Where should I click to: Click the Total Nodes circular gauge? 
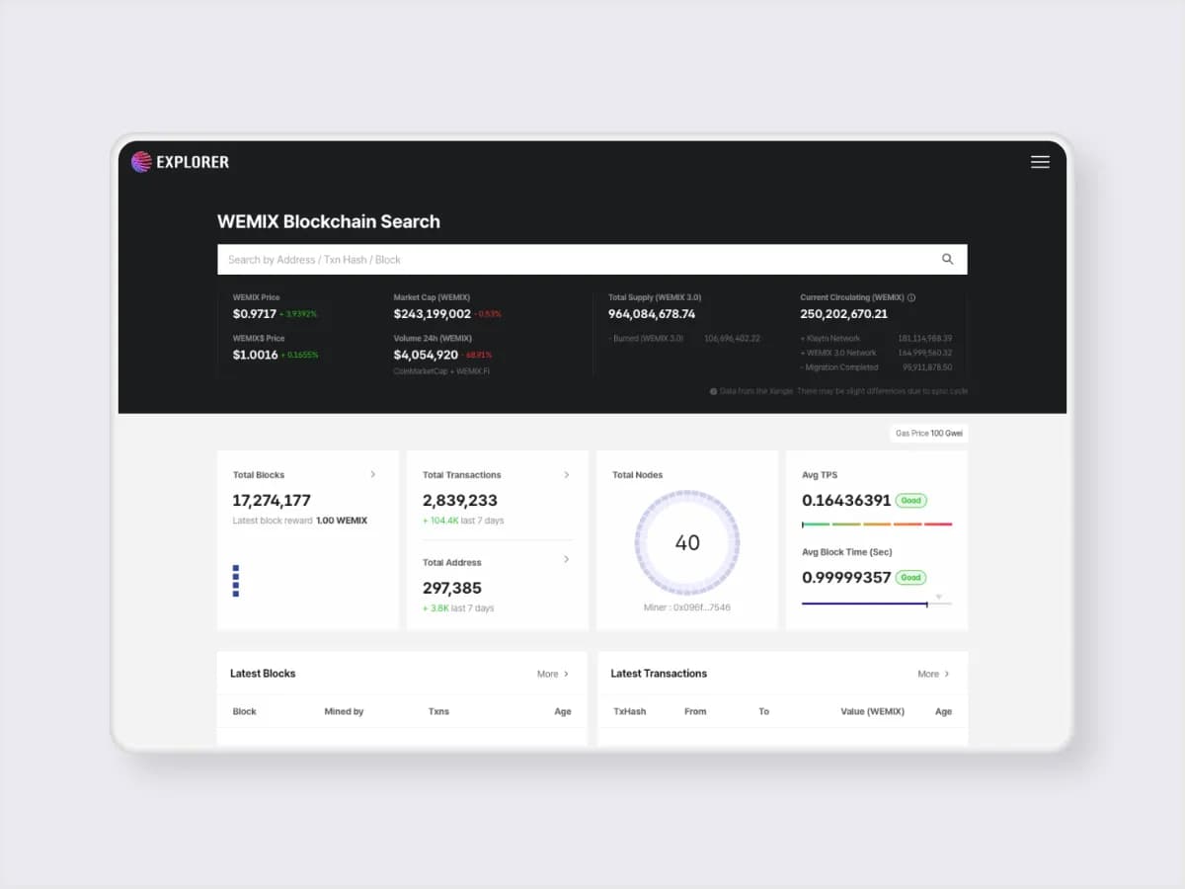[686, 542]
